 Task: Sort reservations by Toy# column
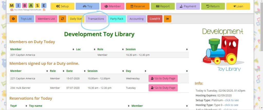[x=18, y=106]
